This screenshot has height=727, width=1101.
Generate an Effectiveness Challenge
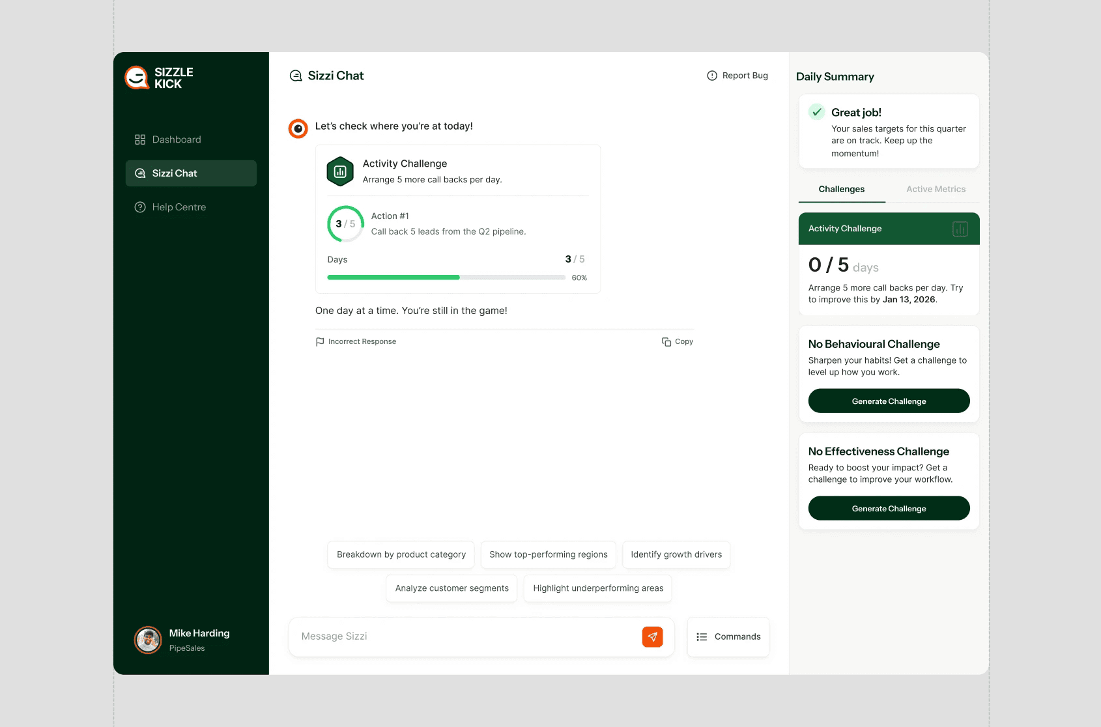click(889, 508)
